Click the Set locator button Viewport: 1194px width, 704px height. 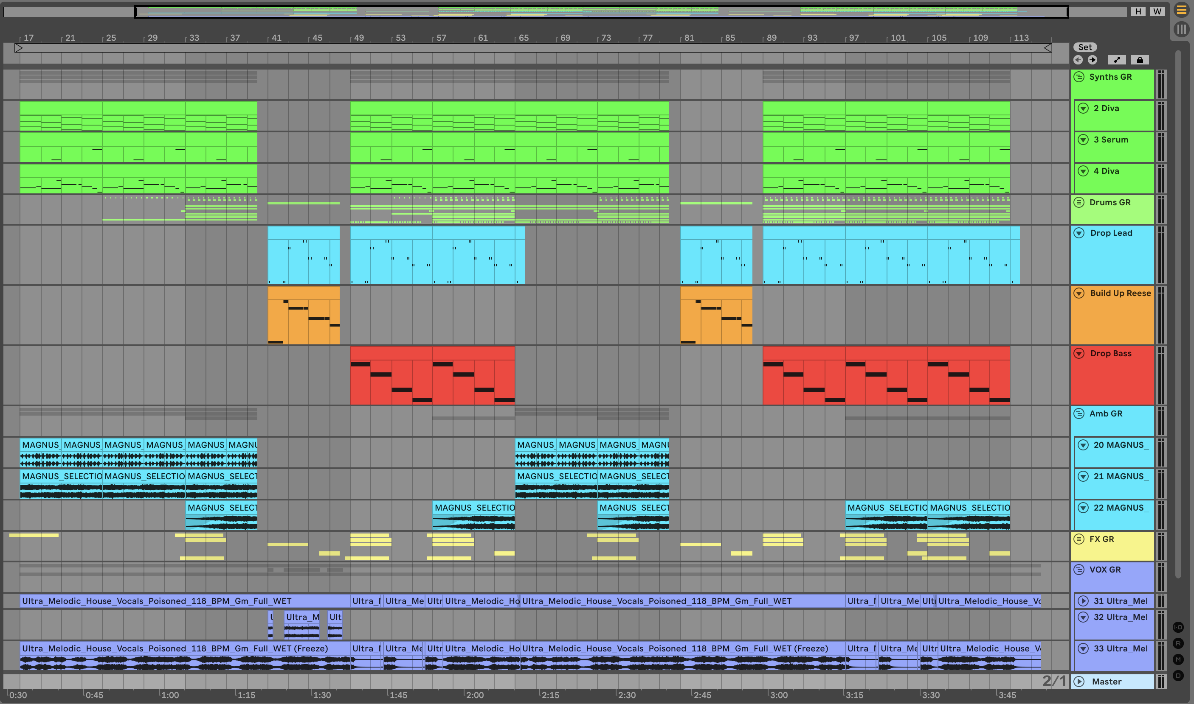[x=1085, y=47]
